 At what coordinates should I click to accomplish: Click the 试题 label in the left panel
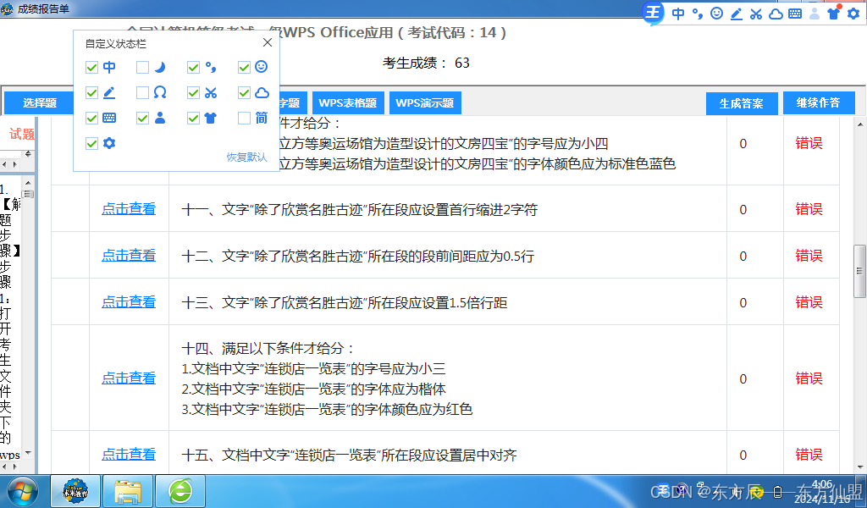(x=21, y=134)
